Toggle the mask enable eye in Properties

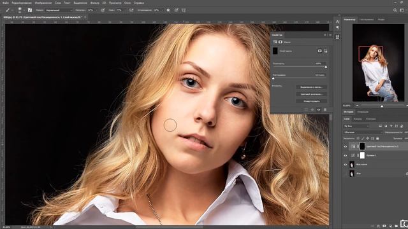319,110
